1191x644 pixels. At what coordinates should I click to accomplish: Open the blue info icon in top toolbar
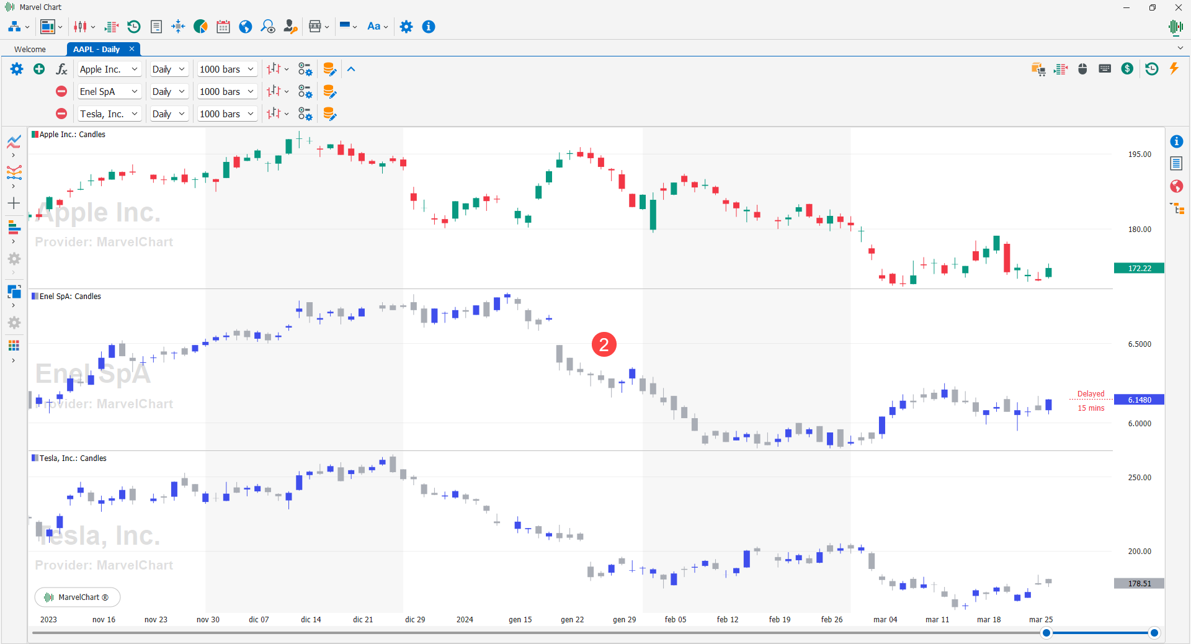[429, 27]
